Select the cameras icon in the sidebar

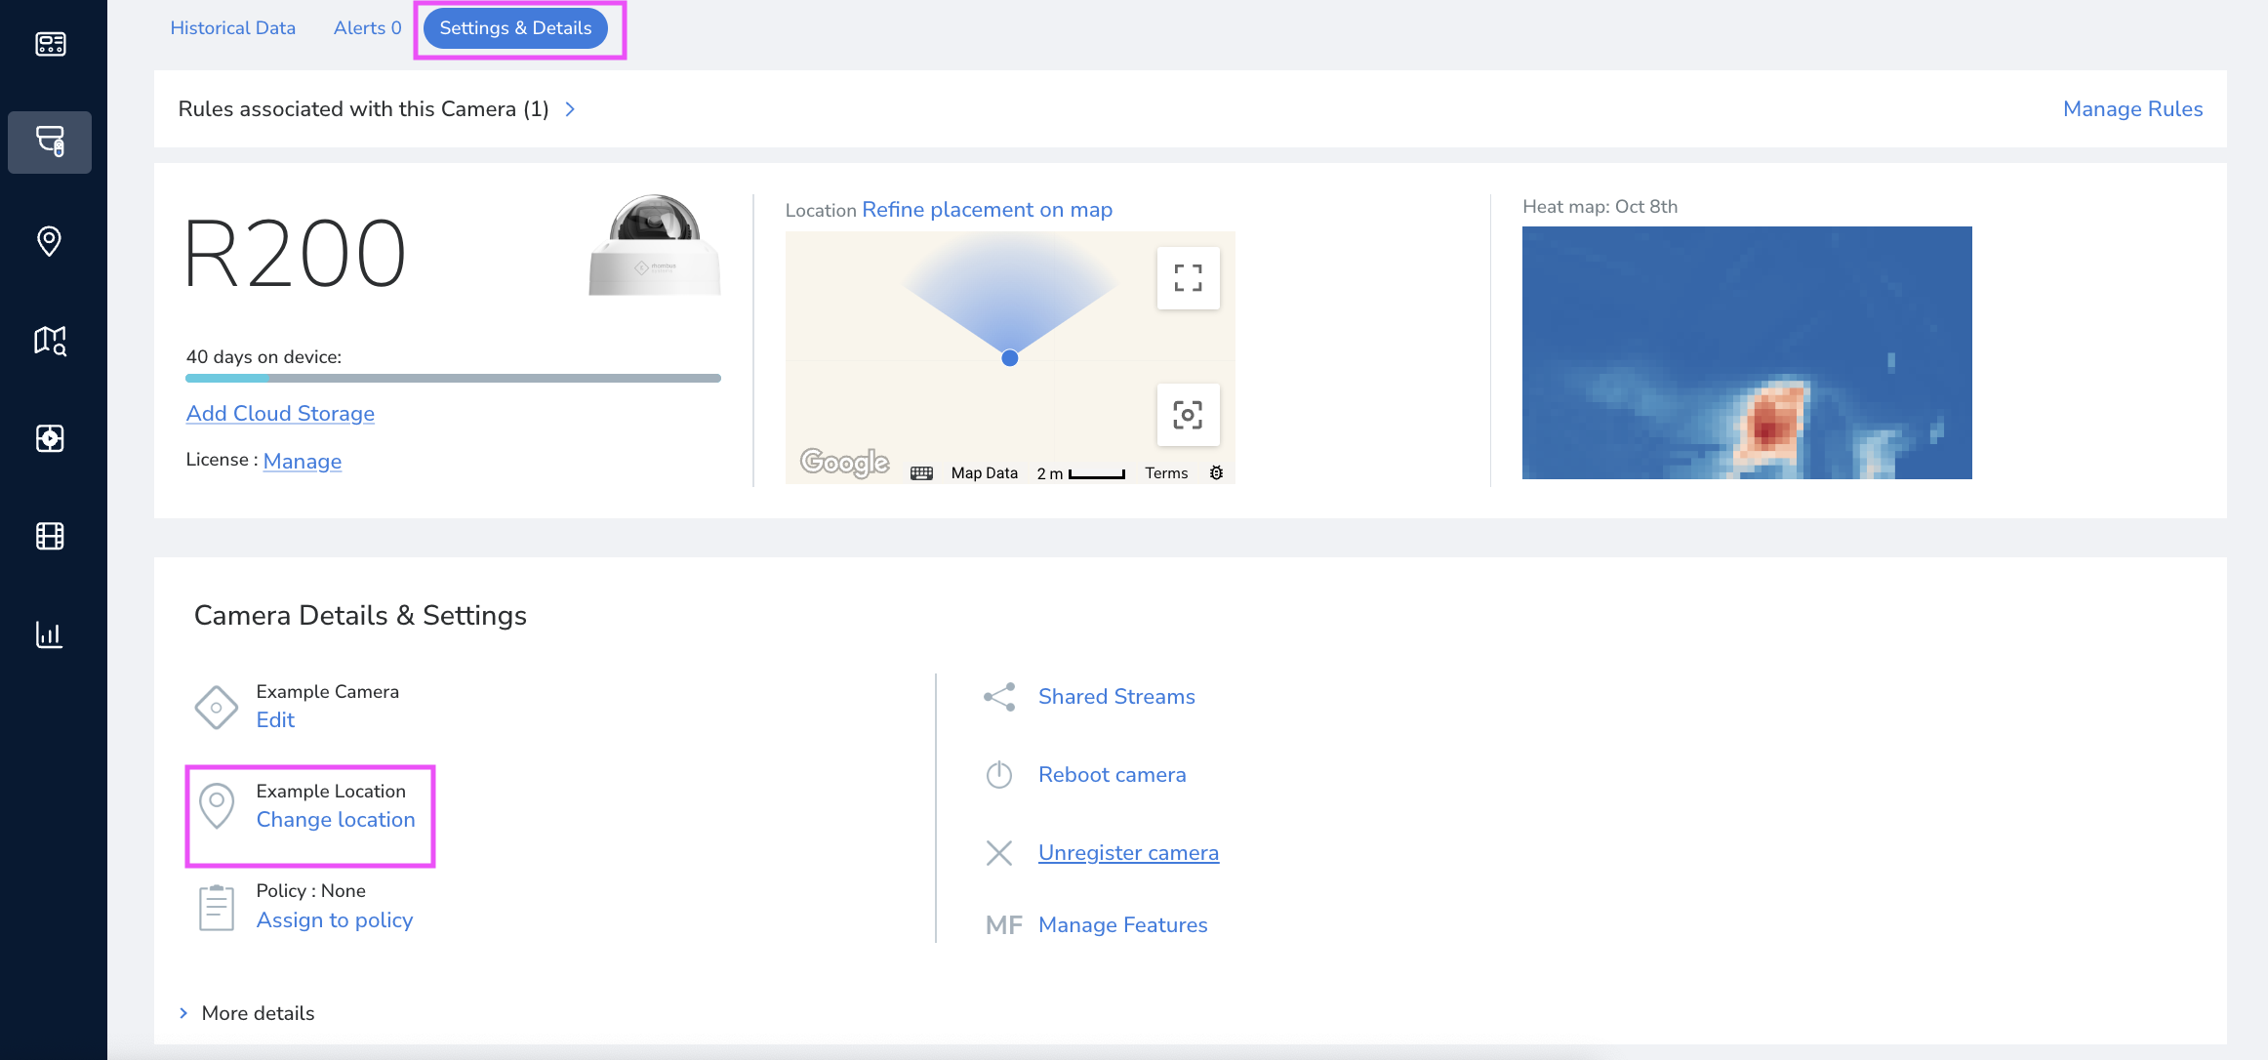click(x=50, y=143)
